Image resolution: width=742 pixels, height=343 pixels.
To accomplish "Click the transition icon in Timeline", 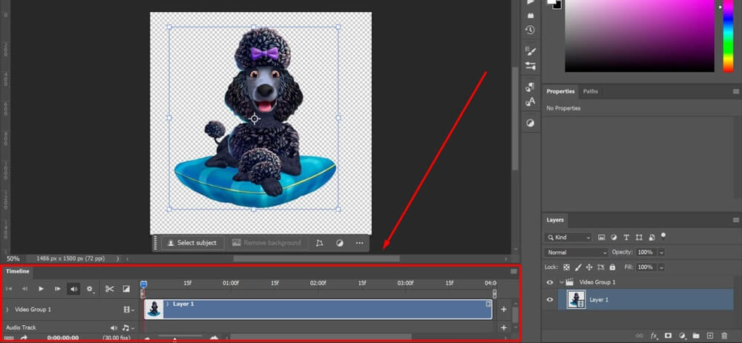I will point(126,289).
